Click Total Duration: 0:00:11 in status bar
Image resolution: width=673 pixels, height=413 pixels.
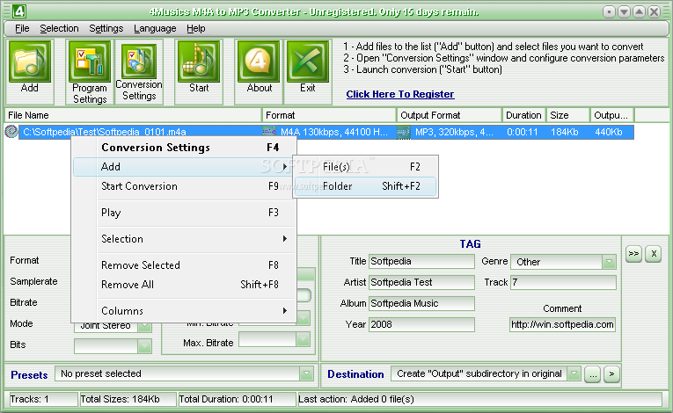237,399
